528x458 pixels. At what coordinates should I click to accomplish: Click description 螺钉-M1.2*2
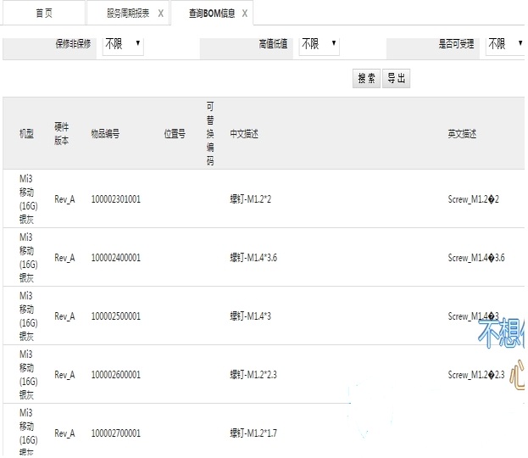[x=250, y=199]
